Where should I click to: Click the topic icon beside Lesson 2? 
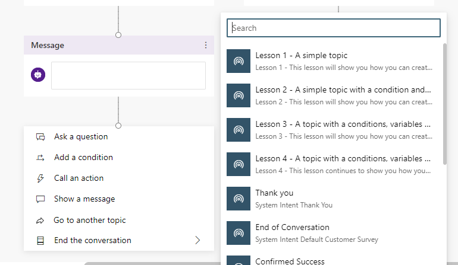239,95
